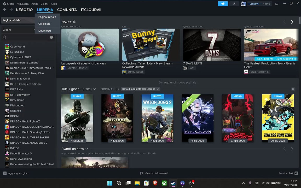The image size is (301, 188).
Task: Open Novità settings gear
Action: tap(74, 22)
